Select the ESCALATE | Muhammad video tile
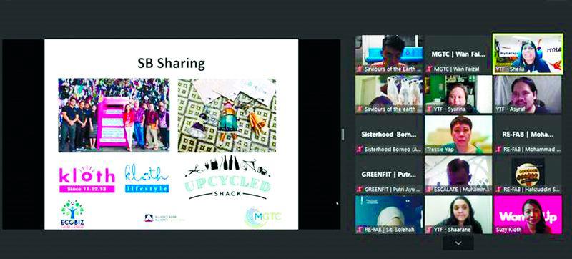 coord(458,175)
